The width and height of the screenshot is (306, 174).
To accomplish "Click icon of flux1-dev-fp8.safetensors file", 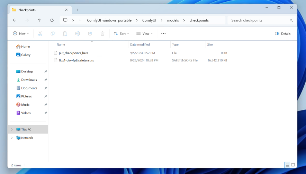I will pos(56,60).
